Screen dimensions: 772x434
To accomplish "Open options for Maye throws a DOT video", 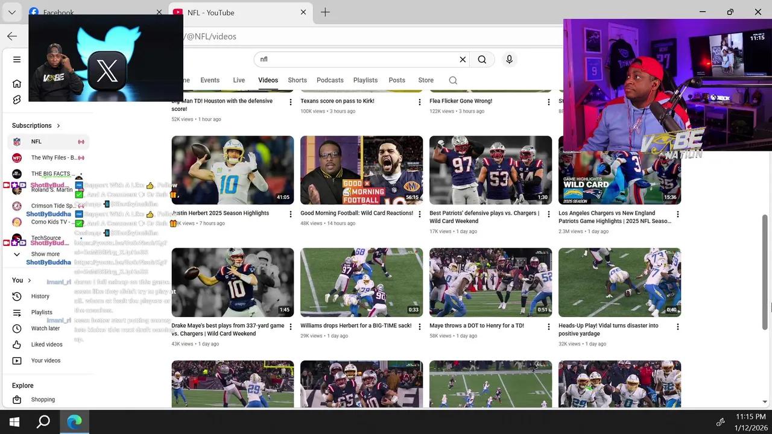I will tap(549, 327).
